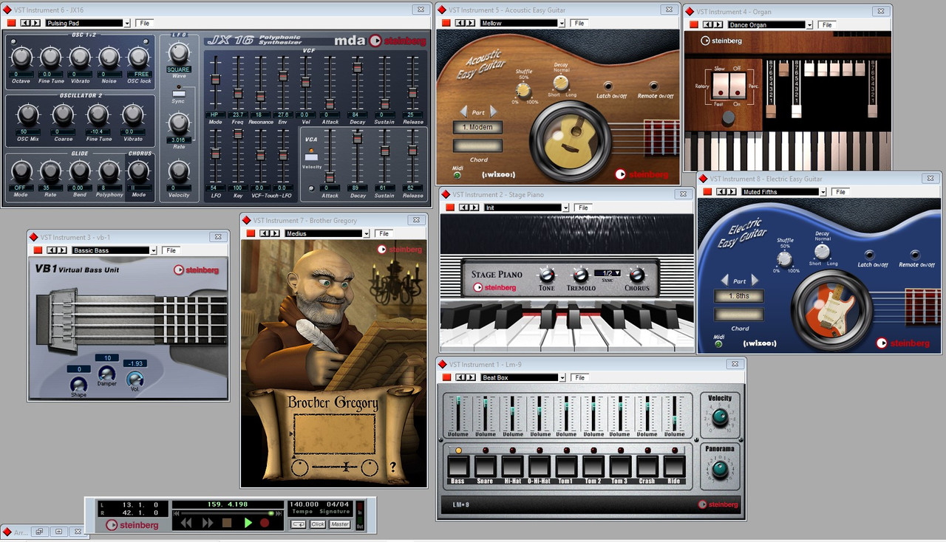Open the File menu in Acoustic Easy Guitar window

coord(579,23)
